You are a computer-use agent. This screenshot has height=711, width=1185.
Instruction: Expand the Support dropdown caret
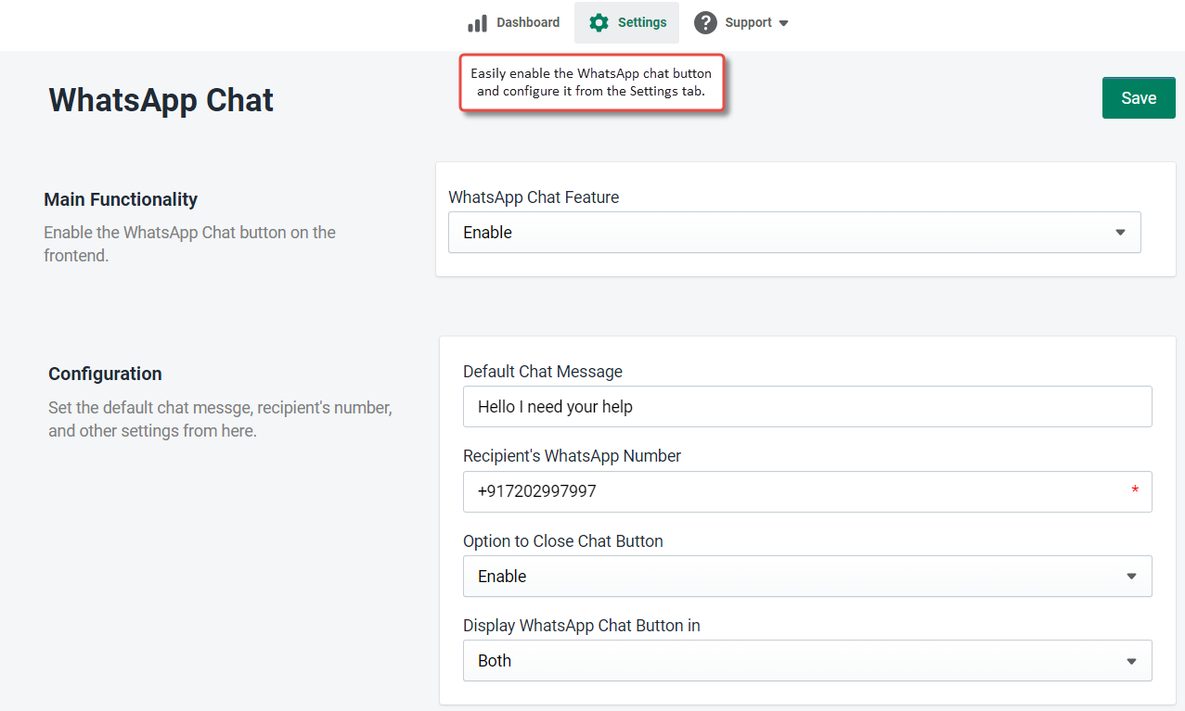tap(783, 24)
